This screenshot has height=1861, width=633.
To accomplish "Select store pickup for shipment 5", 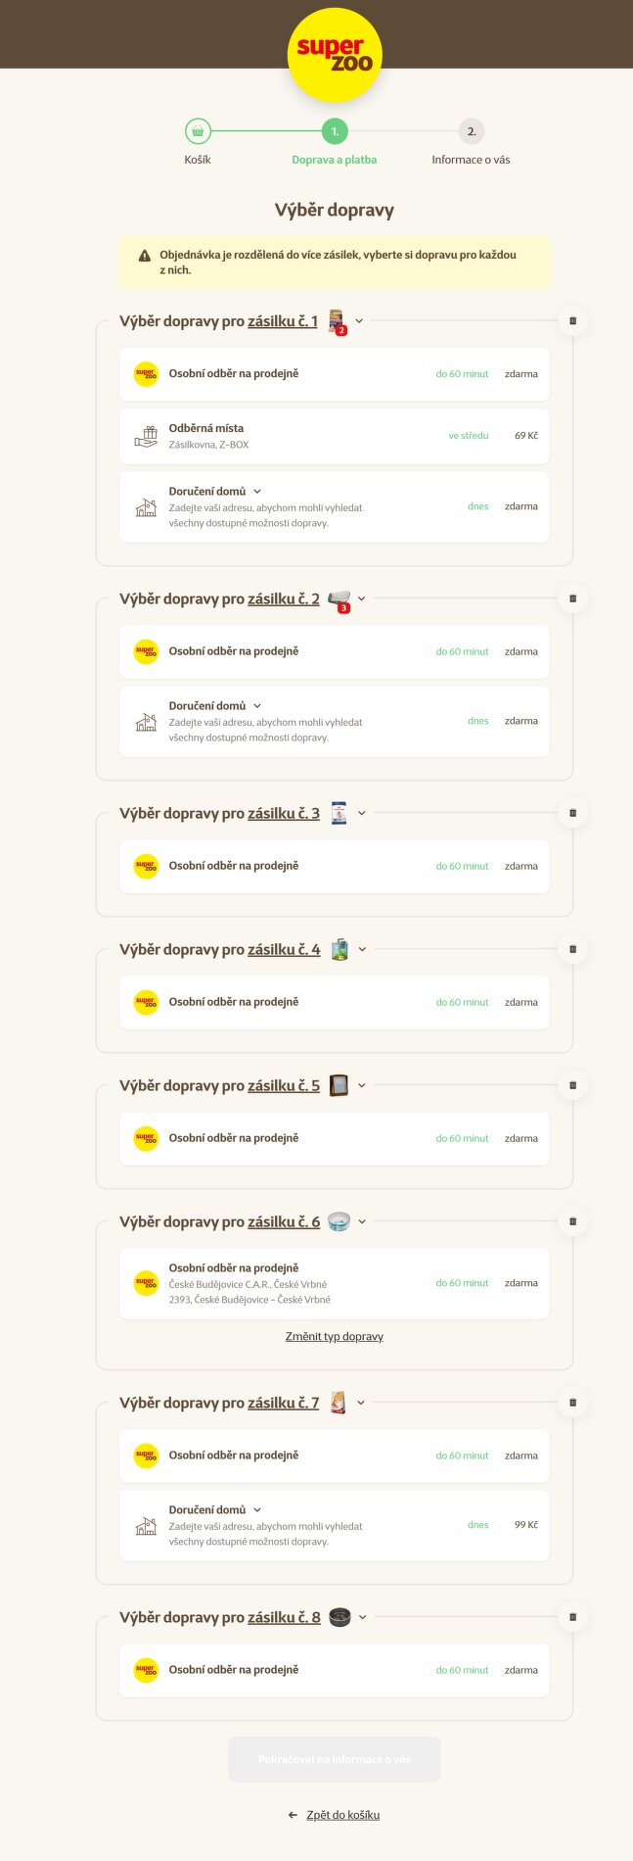I will pos(334,1138).
